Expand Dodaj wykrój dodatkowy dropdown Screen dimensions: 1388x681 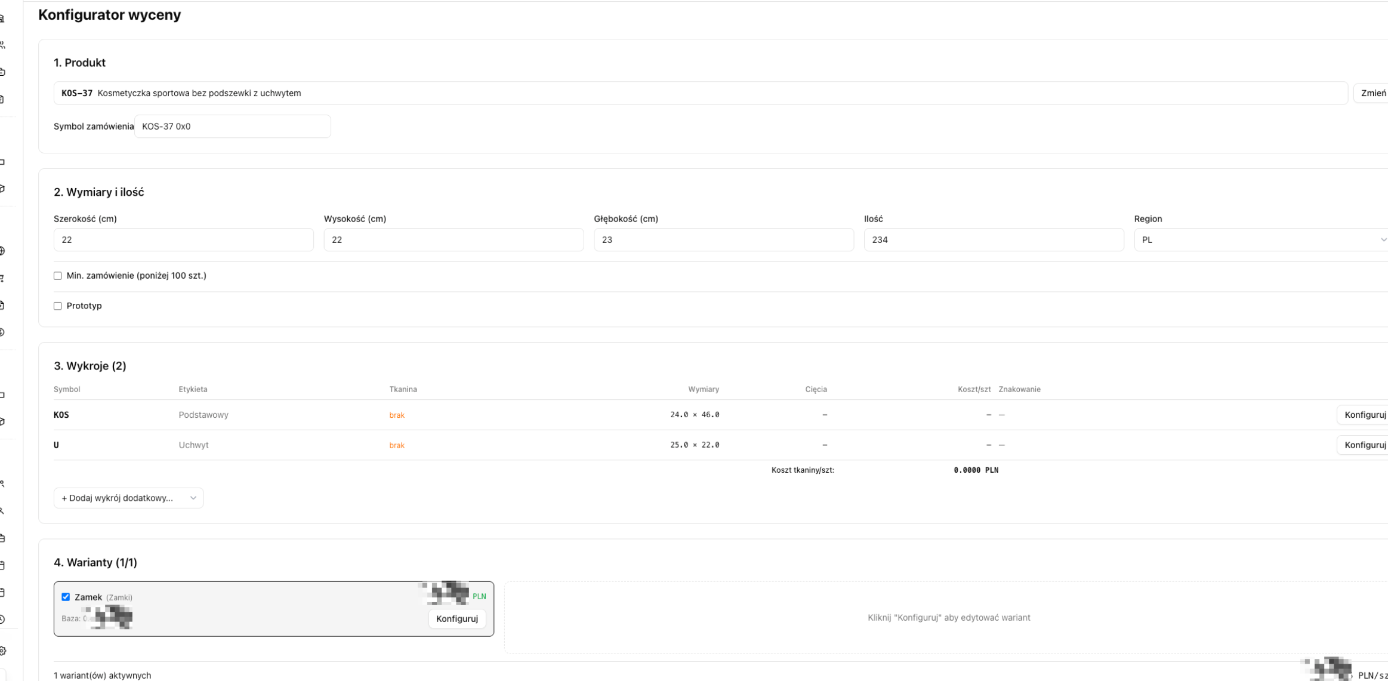128,498
